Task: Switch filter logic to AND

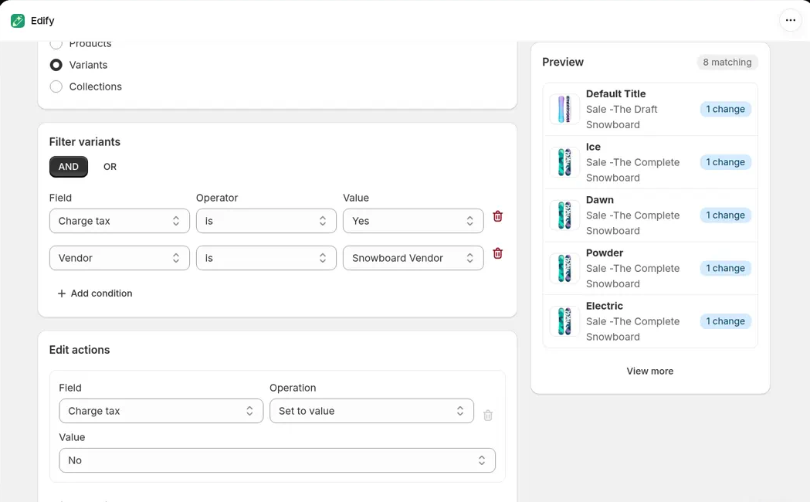Action: 69,167
